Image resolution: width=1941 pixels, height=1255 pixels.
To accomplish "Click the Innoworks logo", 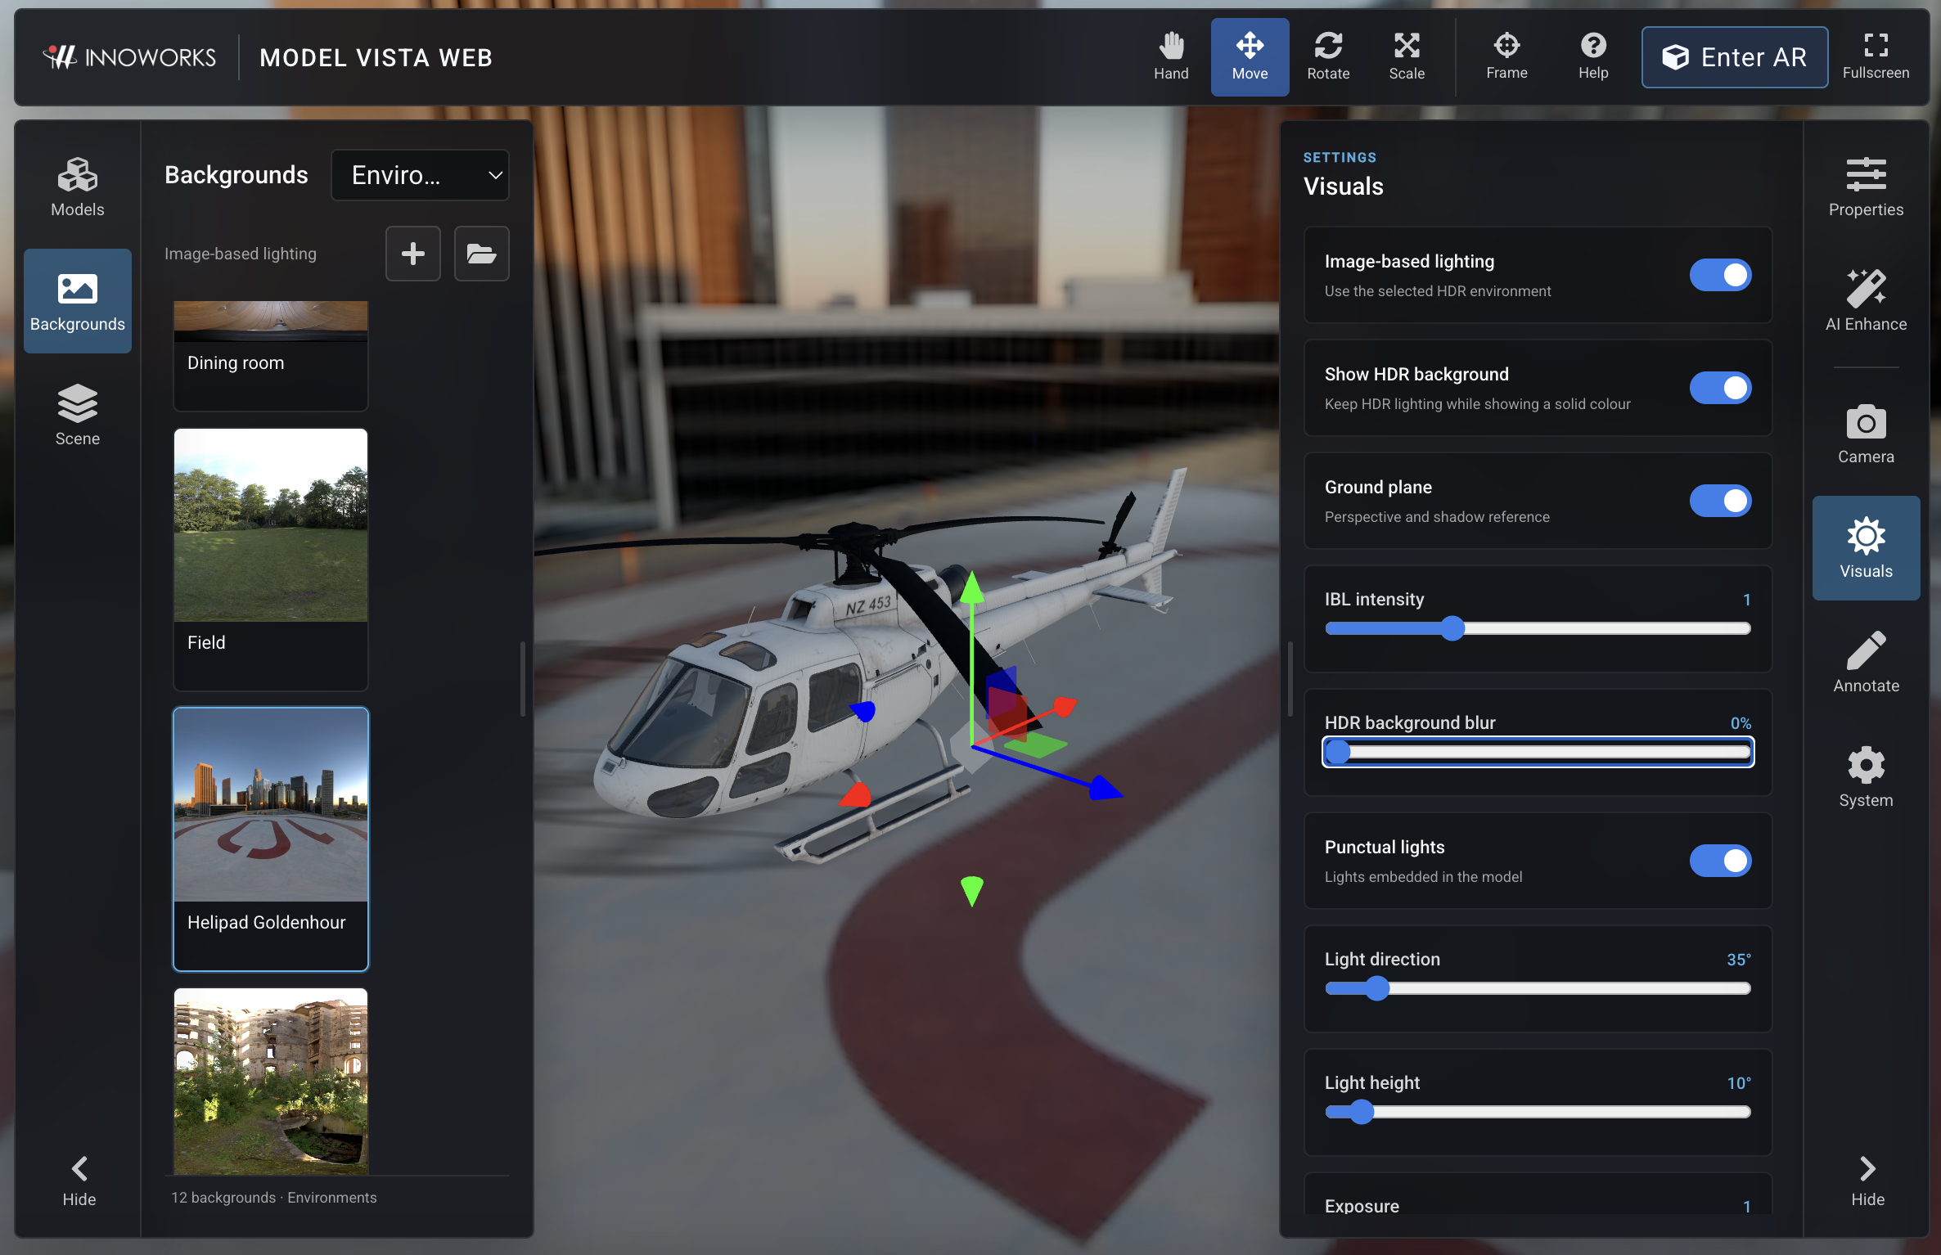I will point(129,57).
